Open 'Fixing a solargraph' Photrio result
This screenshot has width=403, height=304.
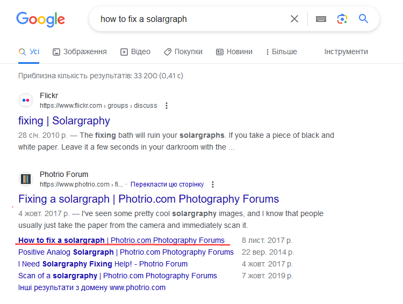pos(148,199)
